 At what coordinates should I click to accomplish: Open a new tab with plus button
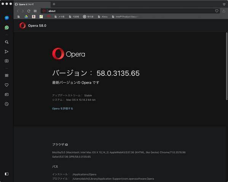[54, 4]
